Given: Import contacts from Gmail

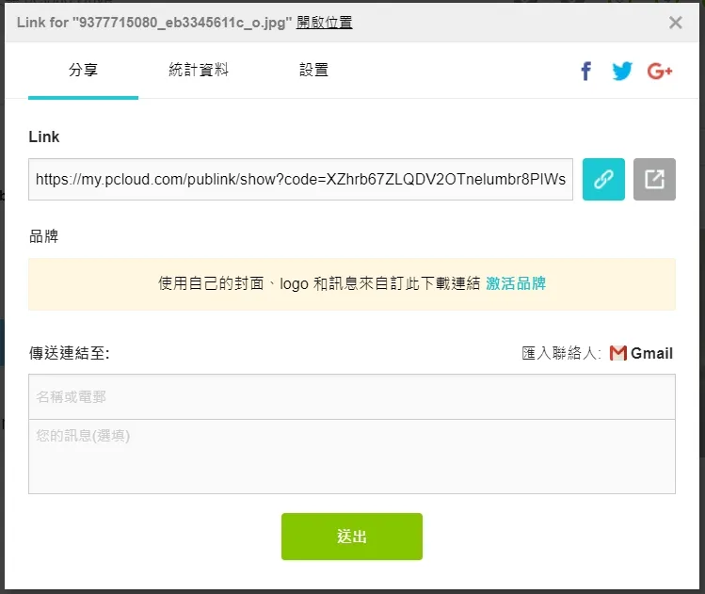Looking at the screenshot, I should 641,353.
